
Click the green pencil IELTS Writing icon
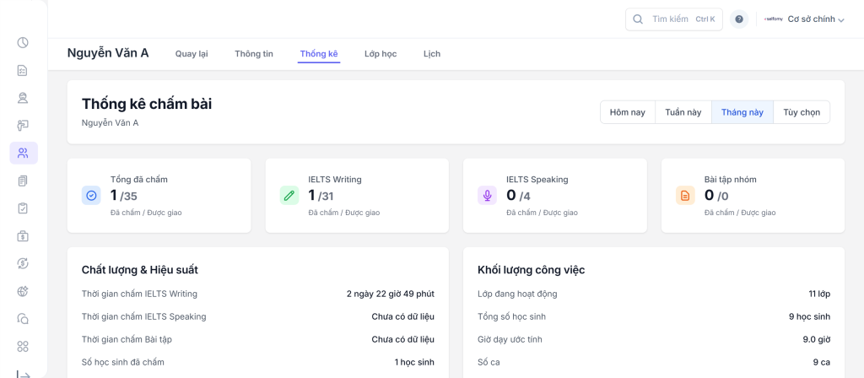289,196
